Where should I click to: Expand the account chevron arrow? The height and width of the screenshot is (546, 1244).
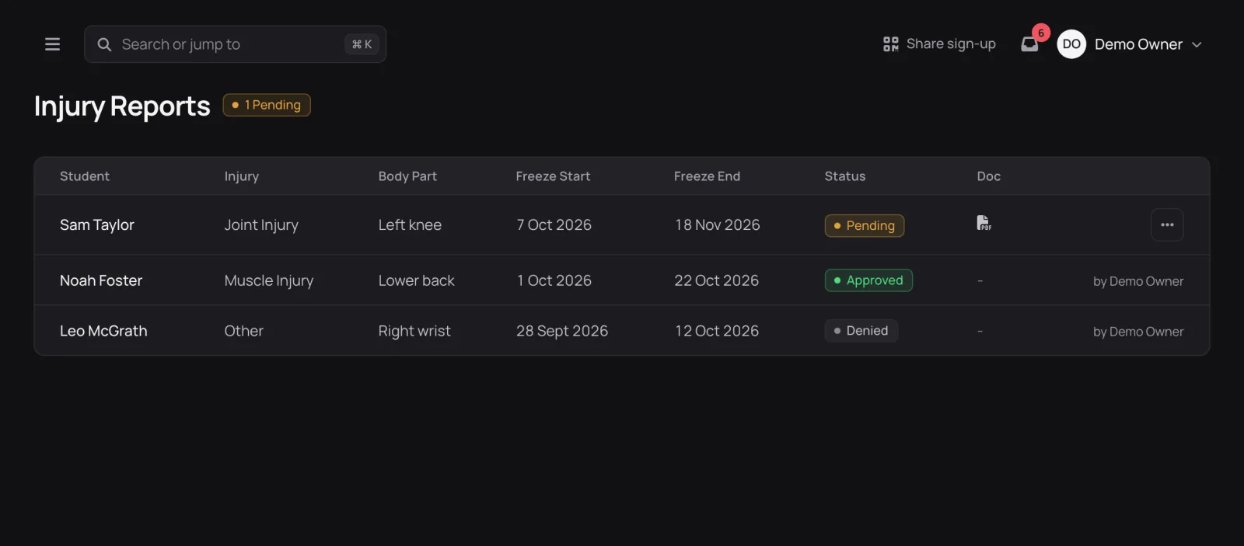coord(1197,45)
